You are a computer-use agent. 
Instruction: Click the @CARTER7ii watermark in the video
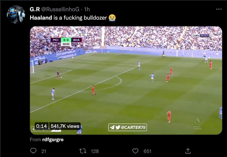(127, 127)
